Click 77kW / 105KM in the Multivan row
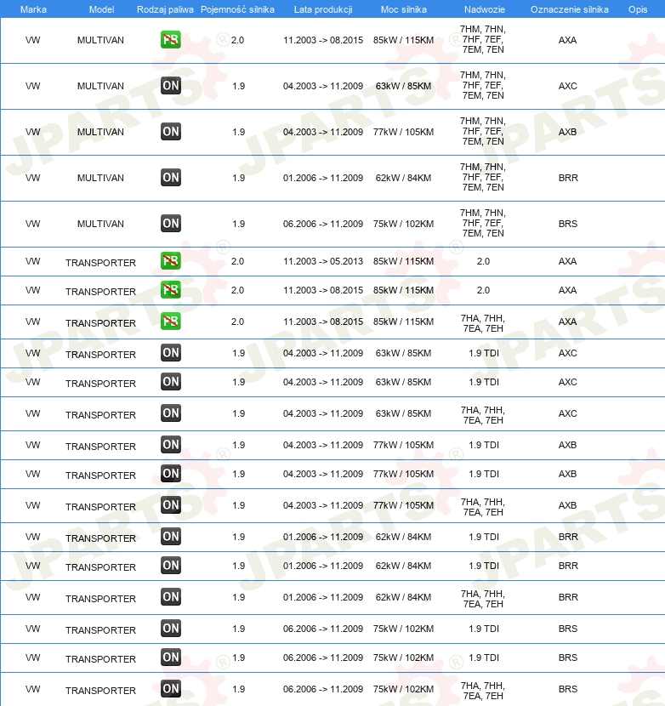The height and width of the screenshot is (706, 665). 403,132
